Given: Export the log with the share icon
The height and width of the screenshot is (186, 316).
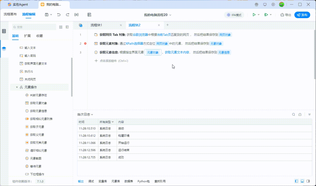Looking at the screenshot, I should click(300, 114).
